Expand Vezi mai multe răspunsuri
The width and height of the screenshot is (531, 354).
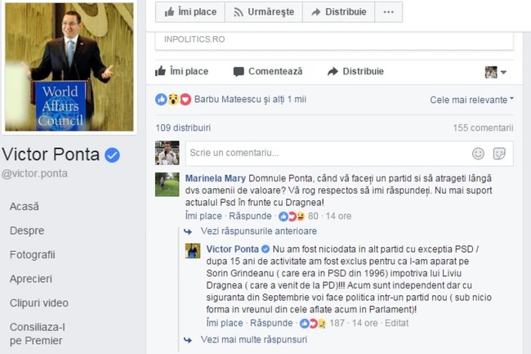tap(253, 339)
